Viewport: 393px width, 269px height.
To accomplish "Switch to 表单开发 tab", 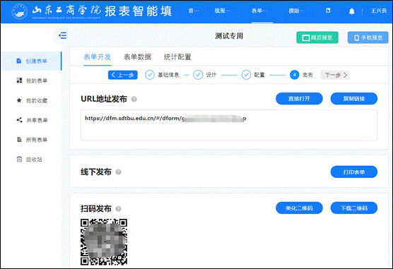I will click(98, 57).
